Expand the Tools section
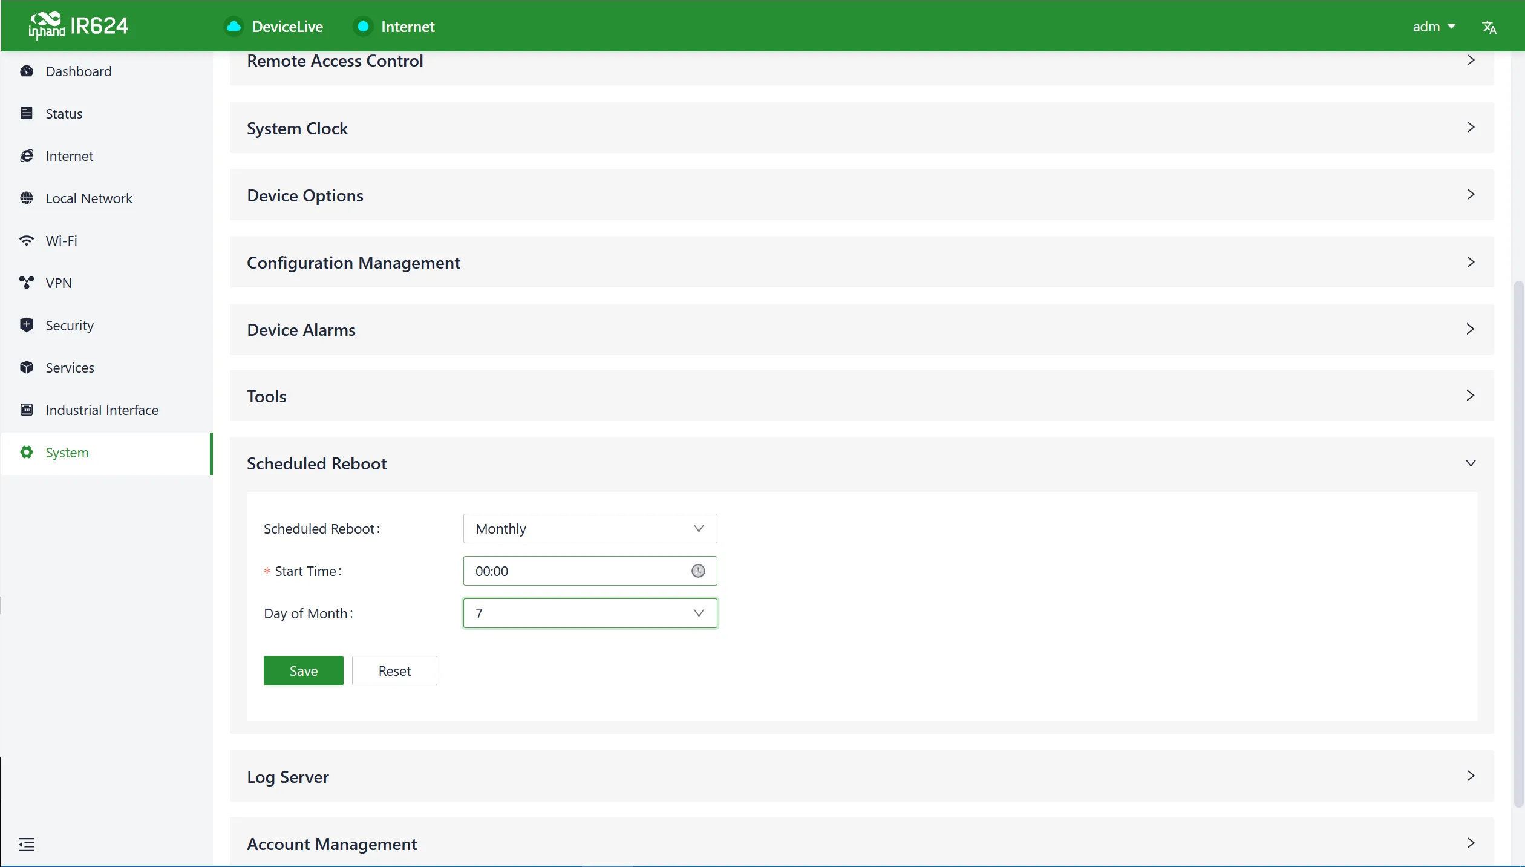 pyautogui.click(x=861, y=396)
